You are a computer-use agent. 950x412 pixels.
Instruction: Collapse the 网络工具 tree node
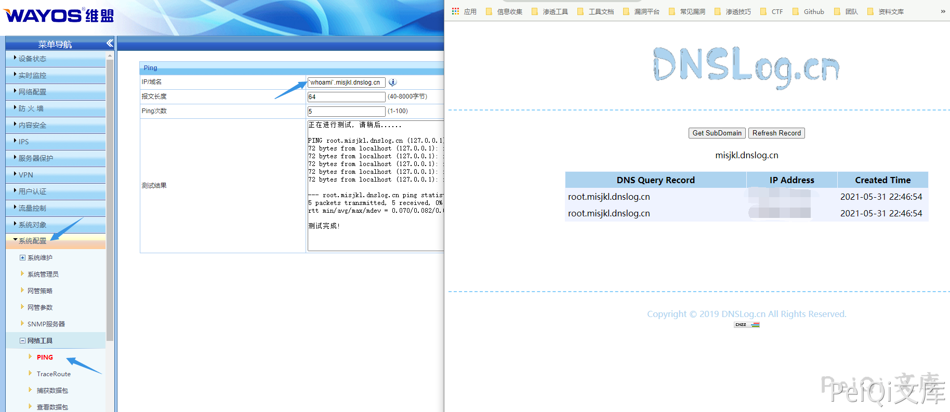coord(22,341)
